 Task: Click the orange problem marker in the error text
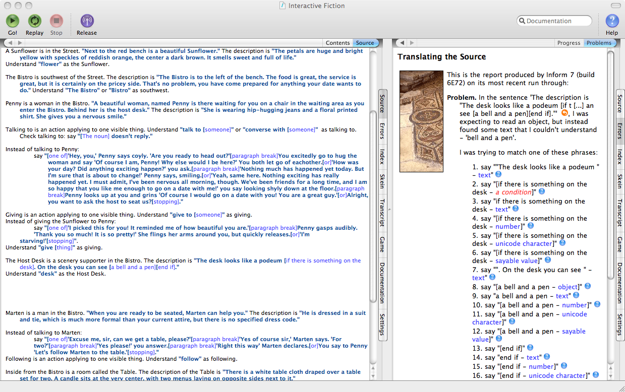coord(565,113)
